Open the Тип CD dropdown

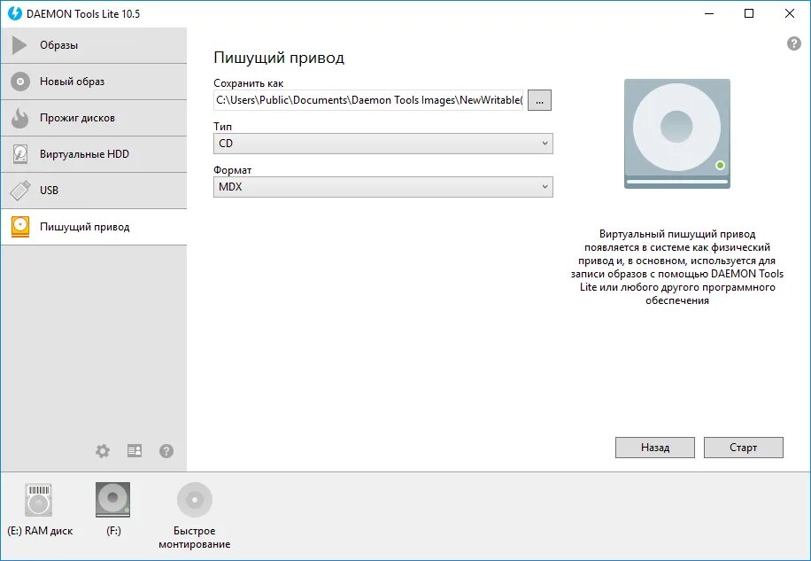(x=383, y=144)
